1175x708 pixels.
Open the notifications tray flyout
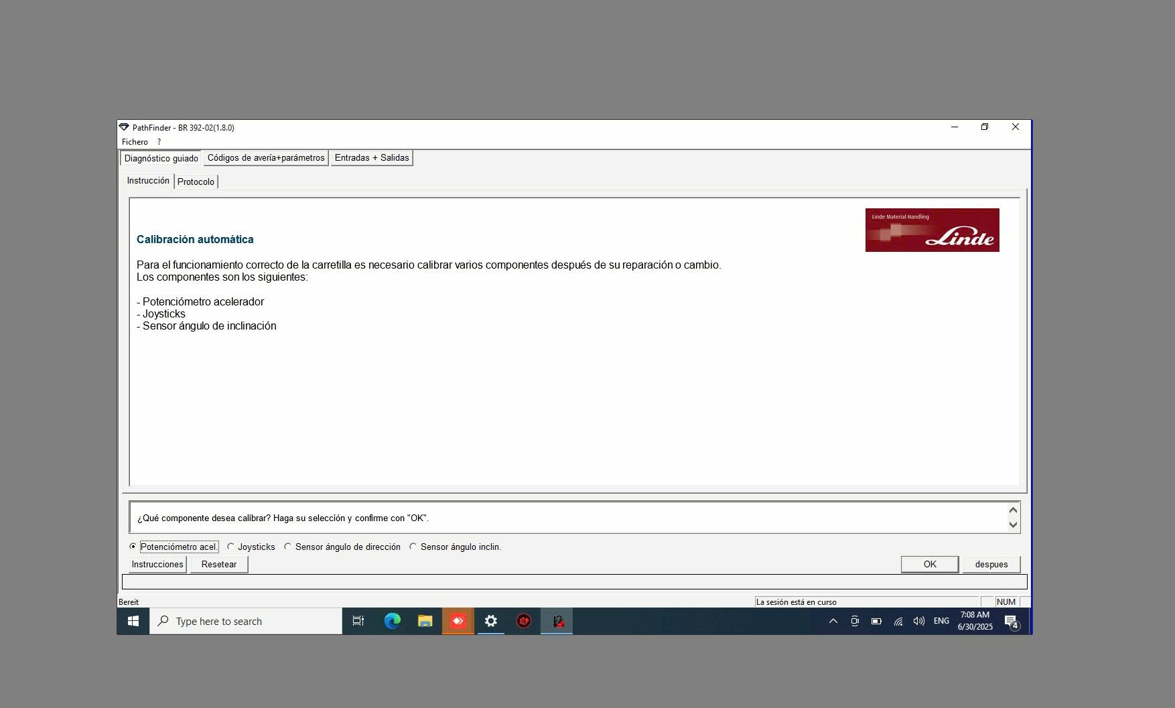coord(1012,621)
